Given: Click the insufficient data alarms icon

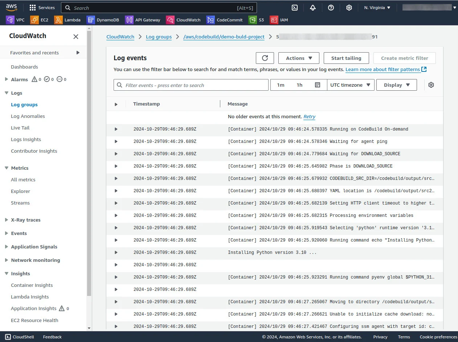Looking at the screenshot, I should click(x=60, y=79).
